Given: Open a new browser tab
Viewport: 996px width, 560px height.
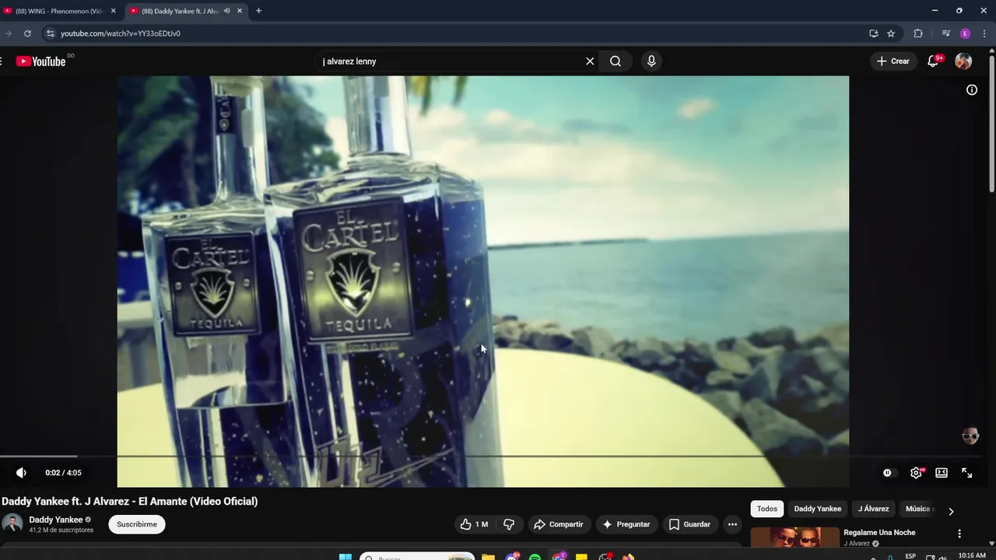Looking at the screenshot, I should 258,11.
